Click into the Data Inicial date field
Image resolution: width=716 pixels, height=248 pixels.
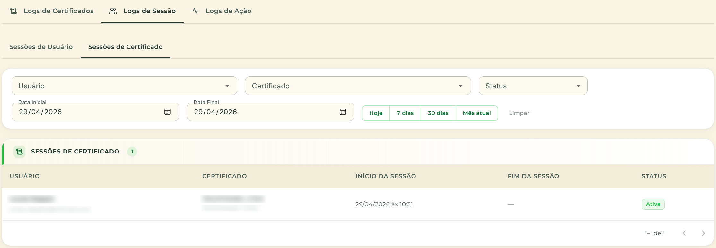click(95, 112)
